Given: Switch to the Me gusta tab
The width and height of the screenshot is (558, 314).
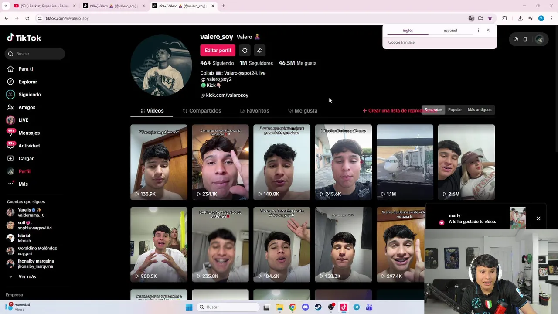Looking at the screenshot, I should [303, 111].
